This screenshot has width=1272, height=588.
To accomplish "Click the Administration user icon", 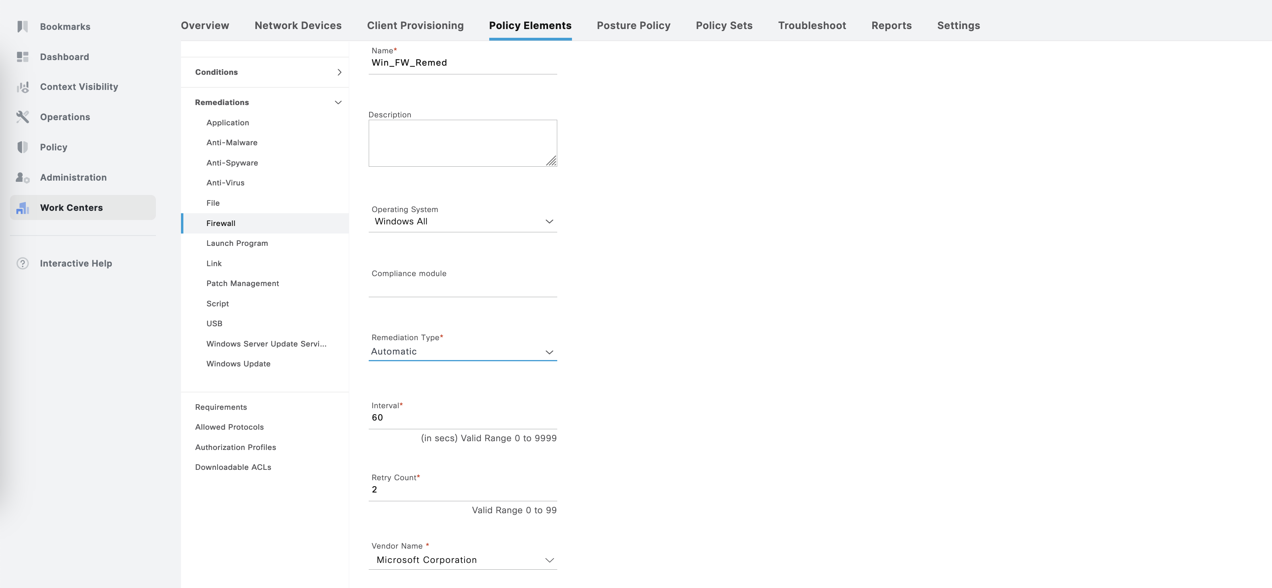I will [x=22, y=177].
